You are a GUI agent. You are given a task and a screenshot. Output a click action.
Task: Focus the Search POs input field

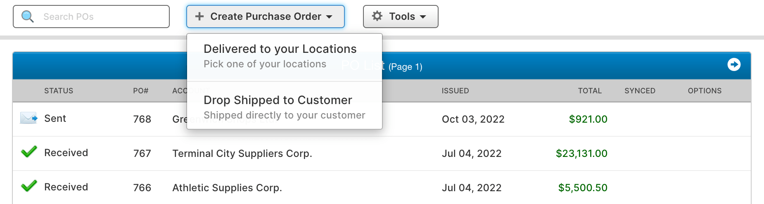(91, 17)
